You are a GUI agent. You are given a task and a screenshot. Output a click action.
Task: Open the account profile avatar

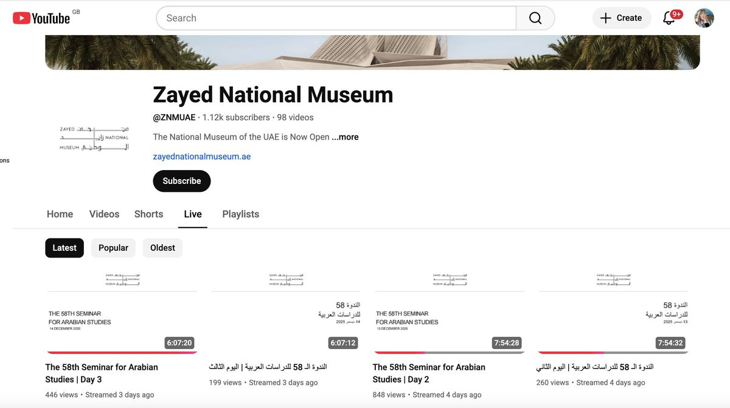coord(704,18)
